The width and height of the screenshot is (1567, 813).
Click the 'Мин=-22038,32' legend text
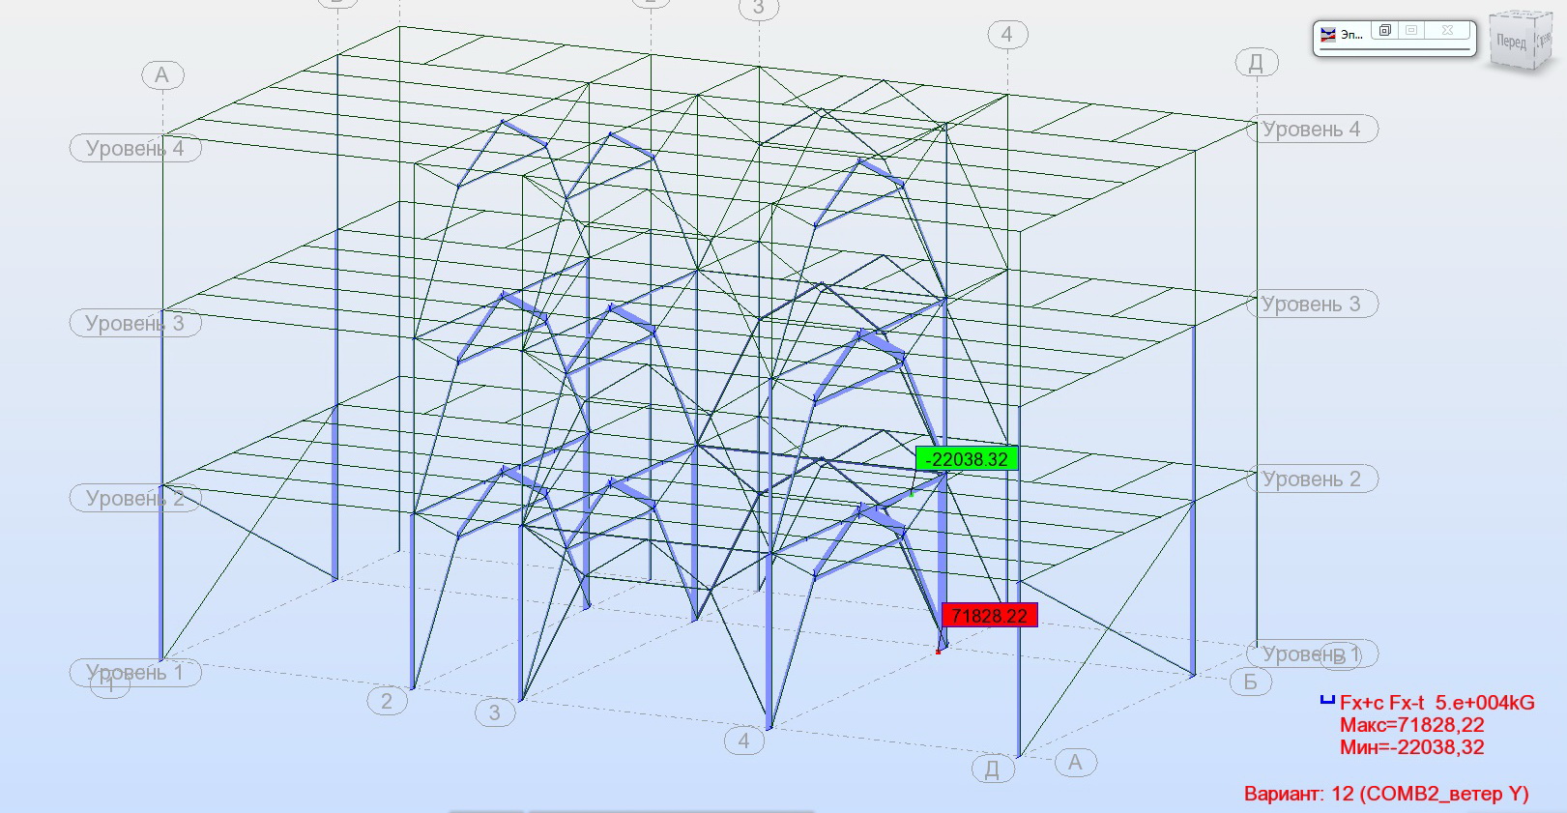click(1411, 747)
